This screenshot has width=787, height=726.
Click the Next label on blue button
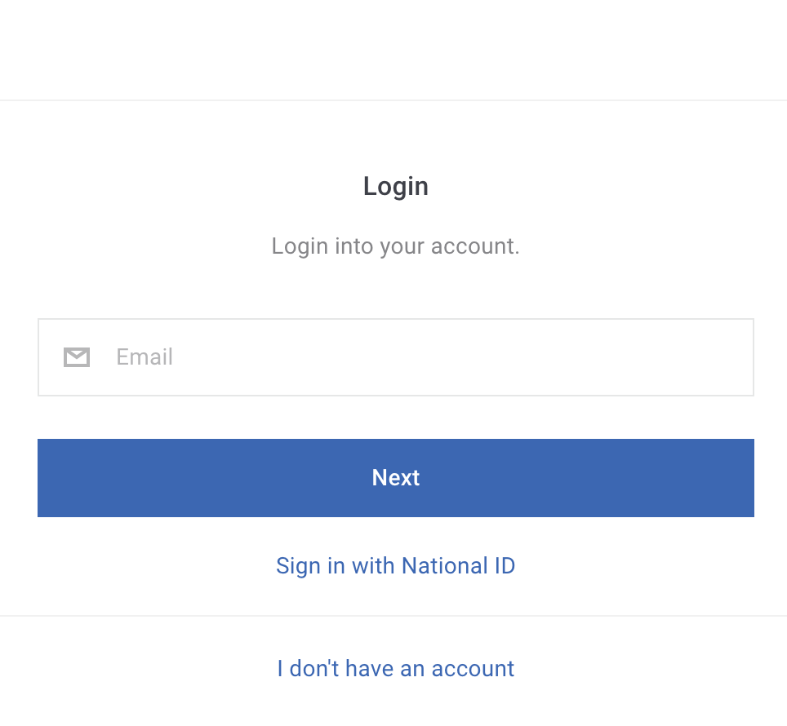(x=395, y=478)
